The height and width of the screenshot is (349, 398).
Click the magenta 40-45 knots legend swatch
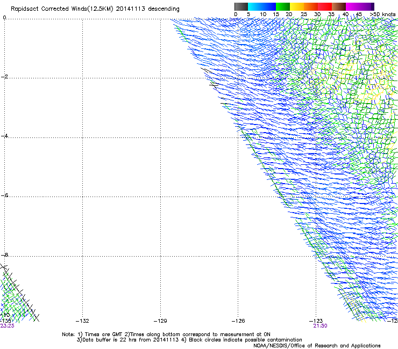coord(353,6)
